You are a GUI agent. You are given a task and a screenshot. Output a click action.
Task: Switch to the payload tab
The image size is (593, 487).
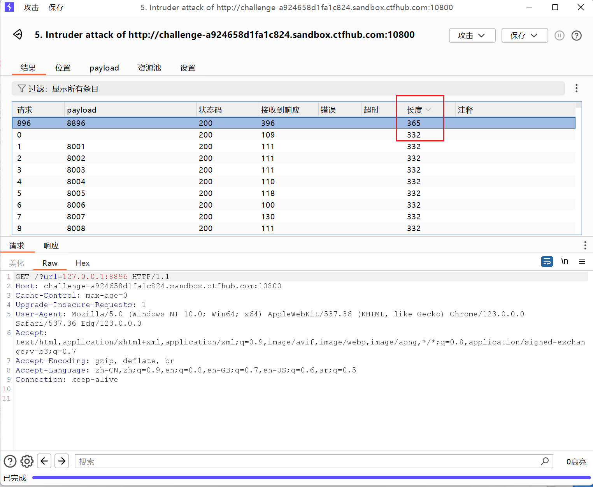point(104,68)
